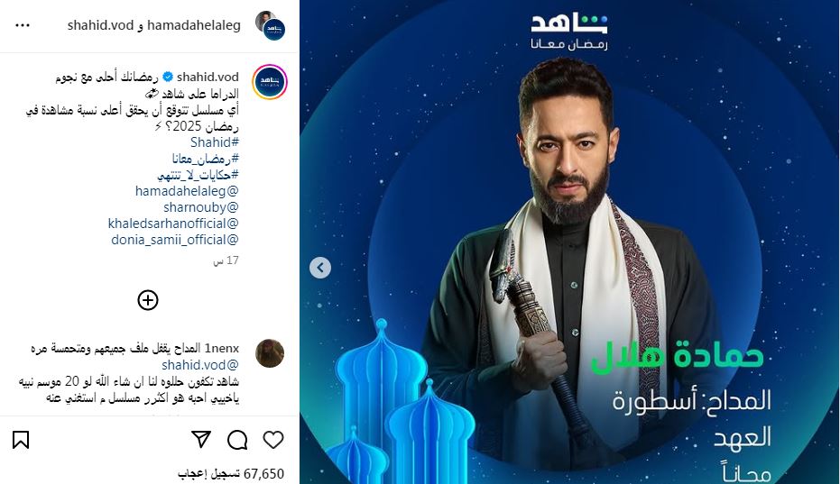Click the overlapping avatars in post header
The width and height of the screenshot is (840, 484).
click(270, 25)
